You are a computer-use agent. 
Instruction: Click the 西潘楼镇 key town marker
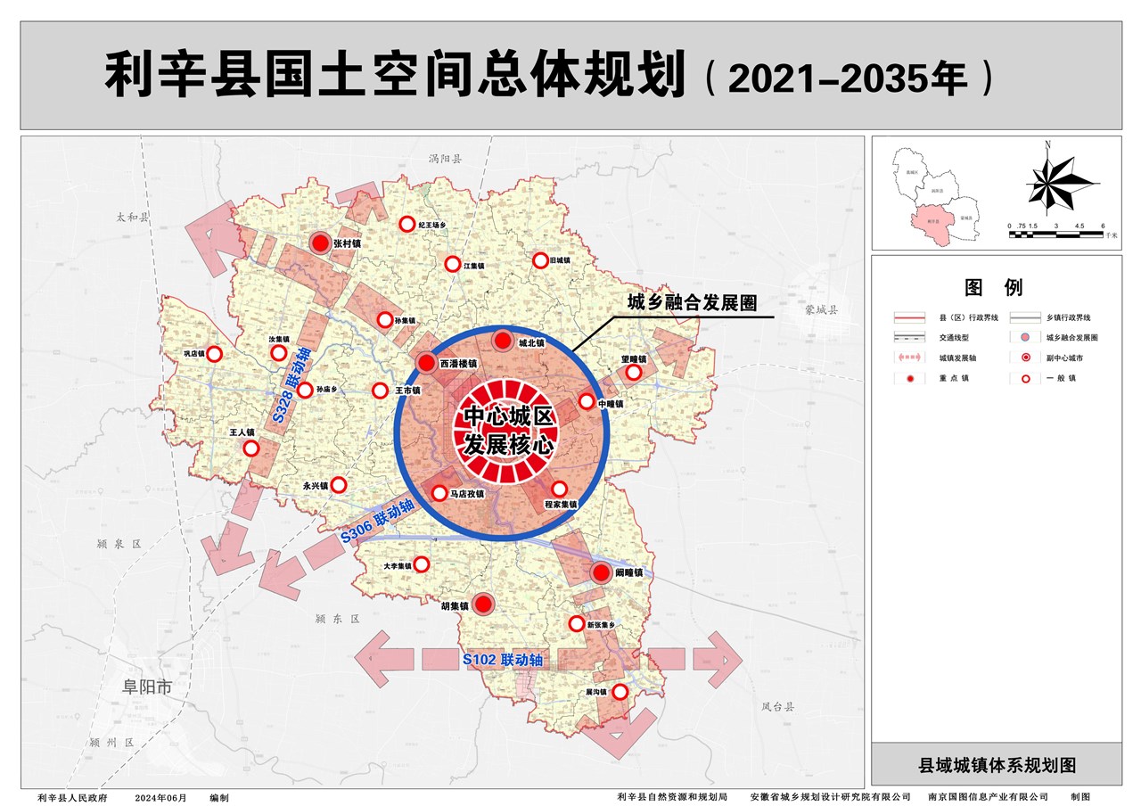[x=426, y=363]
